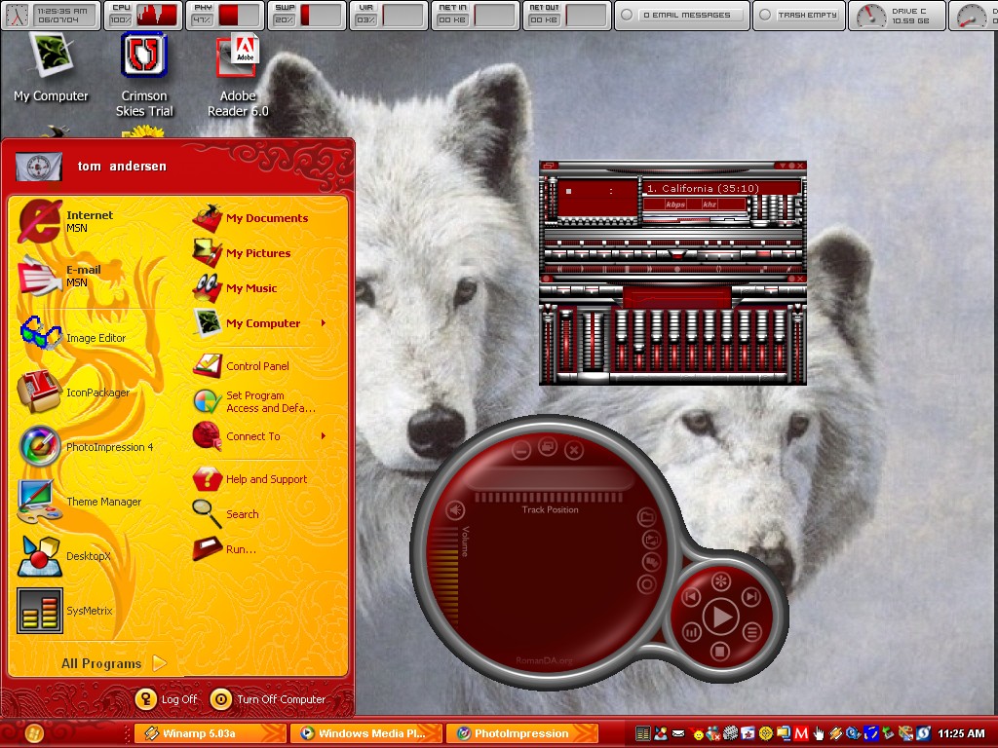The image size is (998, 748).
Task: Click the SWP swap meter in the top bar
Action: pyautogui.click(x=307, y=16)
